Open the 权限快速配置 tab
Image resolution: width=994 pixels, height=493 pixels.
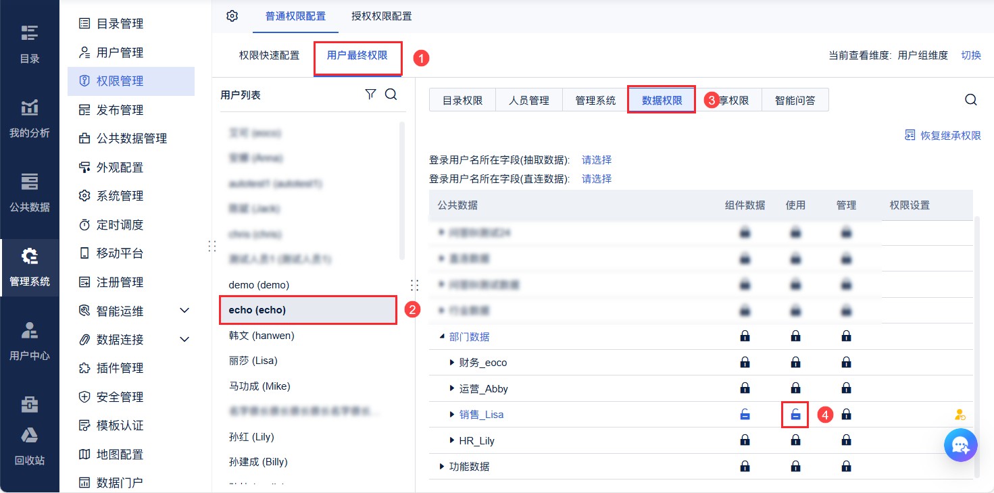[x=269, y=55]
